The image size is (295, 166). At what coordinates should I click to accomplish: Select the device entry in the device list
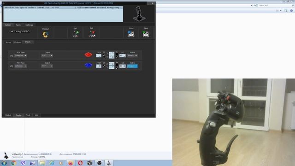[x=63, y=8]
